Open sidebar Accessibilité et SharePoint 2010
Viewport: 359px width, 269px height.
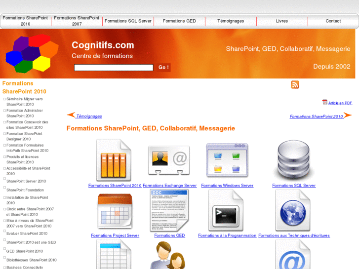[x=28, y=171]
